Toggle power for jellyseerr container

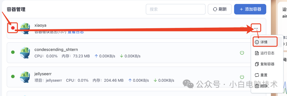click(x=242, y=77)
